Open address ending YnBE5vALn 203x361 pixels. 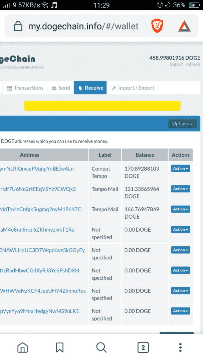point(37,169)
